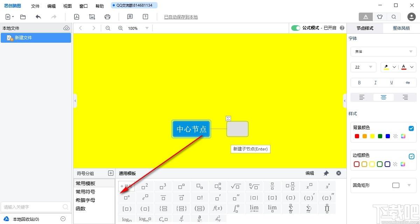420x224 pixels.
Task: Insert the f(x) function template
Action: (218, 208)
